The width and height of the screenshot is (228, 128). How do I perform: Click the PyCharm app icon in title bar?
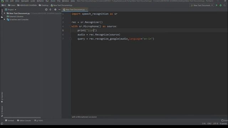pos(2,1)
